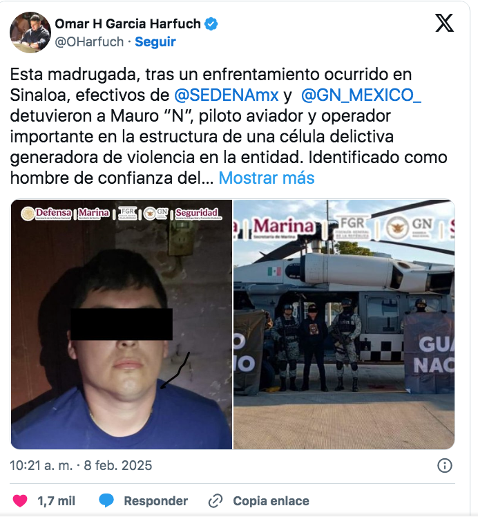478x517 pixels.
Task: Open the tweet info circle icon
Action: 444,466
